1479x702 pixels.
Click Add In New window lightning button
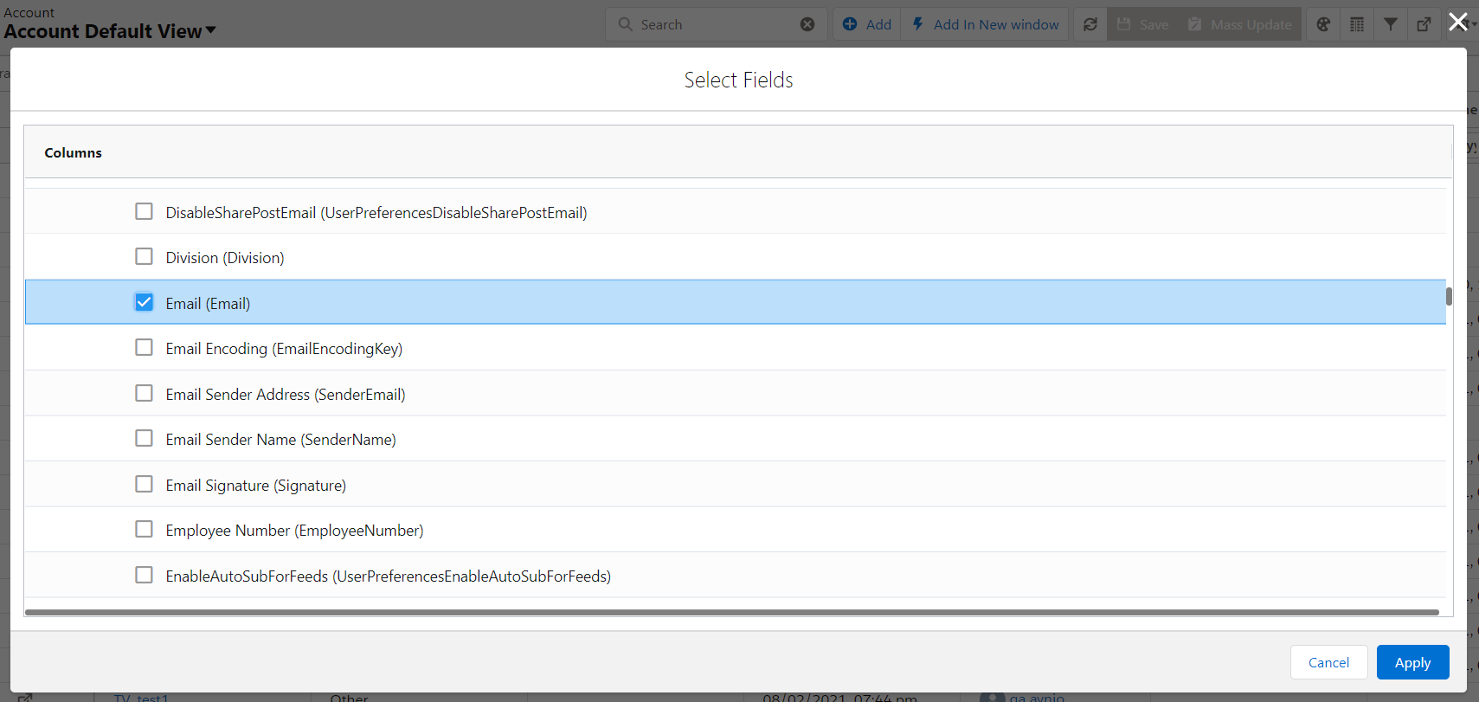985,24
